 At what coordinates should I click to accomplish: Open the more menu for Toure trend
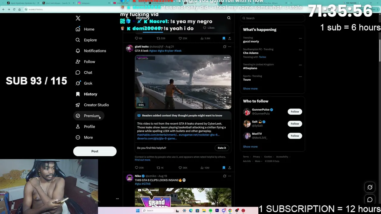(x=300, y=77)
